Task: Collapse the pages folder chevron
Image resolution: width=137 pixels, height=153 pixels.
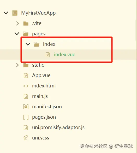Action: tap(17, 34)
